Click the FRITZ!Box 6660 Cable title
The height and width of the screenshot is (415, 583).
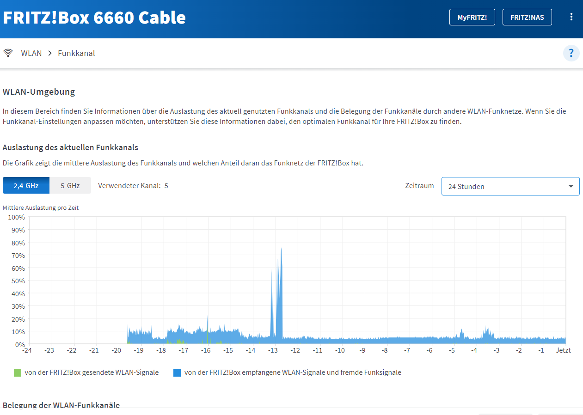[94, 18]
